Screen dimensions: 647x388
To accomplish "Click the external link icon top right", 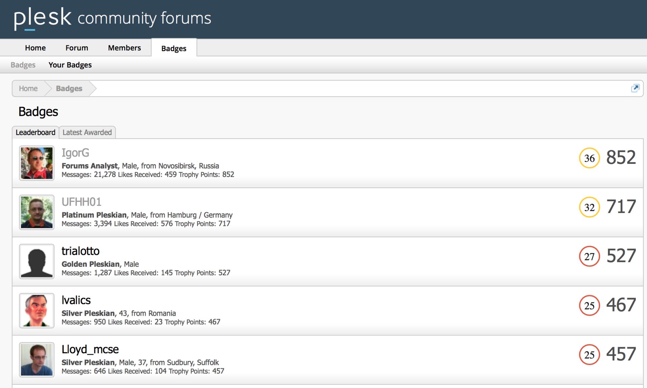I will (x=636, y=88).
